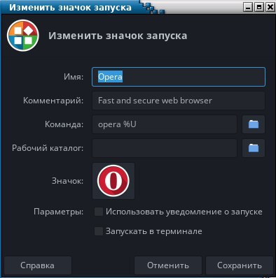Enable 'Использовать уведомление о запуске' checkbox
This screenshot has width=276, height=278.
pos(99,212)
